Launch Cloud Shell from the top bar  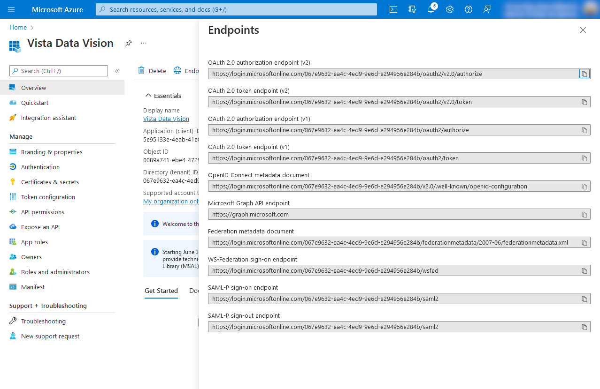pyautogui.click(x=393, y=9)
